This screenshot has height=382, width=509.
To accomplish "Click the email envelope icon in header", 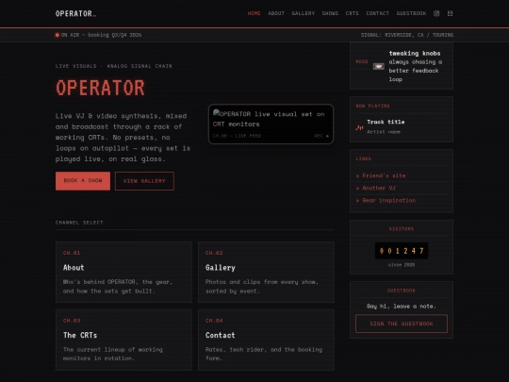I will tap(450, 13).
